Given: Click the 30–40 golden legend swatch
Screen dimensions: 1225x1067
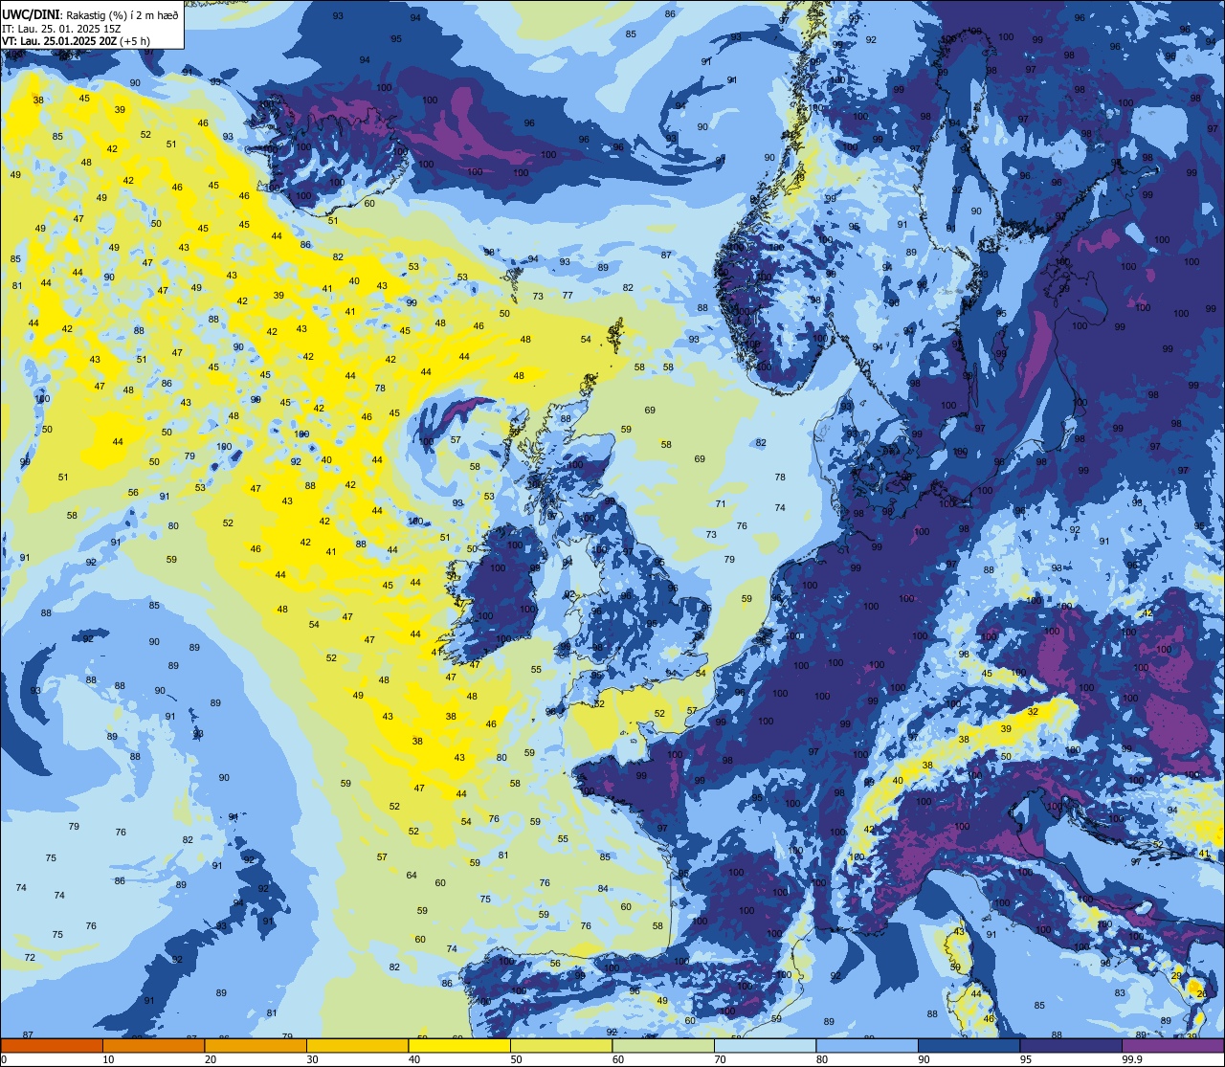Looking at the screenshot, I should click(x=357, y=1045).
